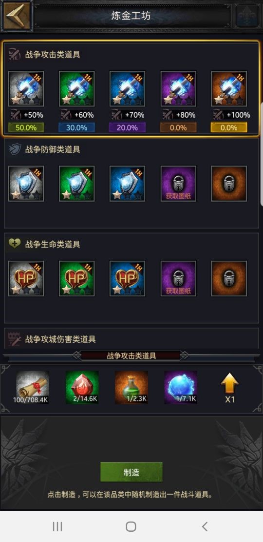Select the 战争防御类道具 category header
Screen dimensions: 263x542
tap(53, 150)
